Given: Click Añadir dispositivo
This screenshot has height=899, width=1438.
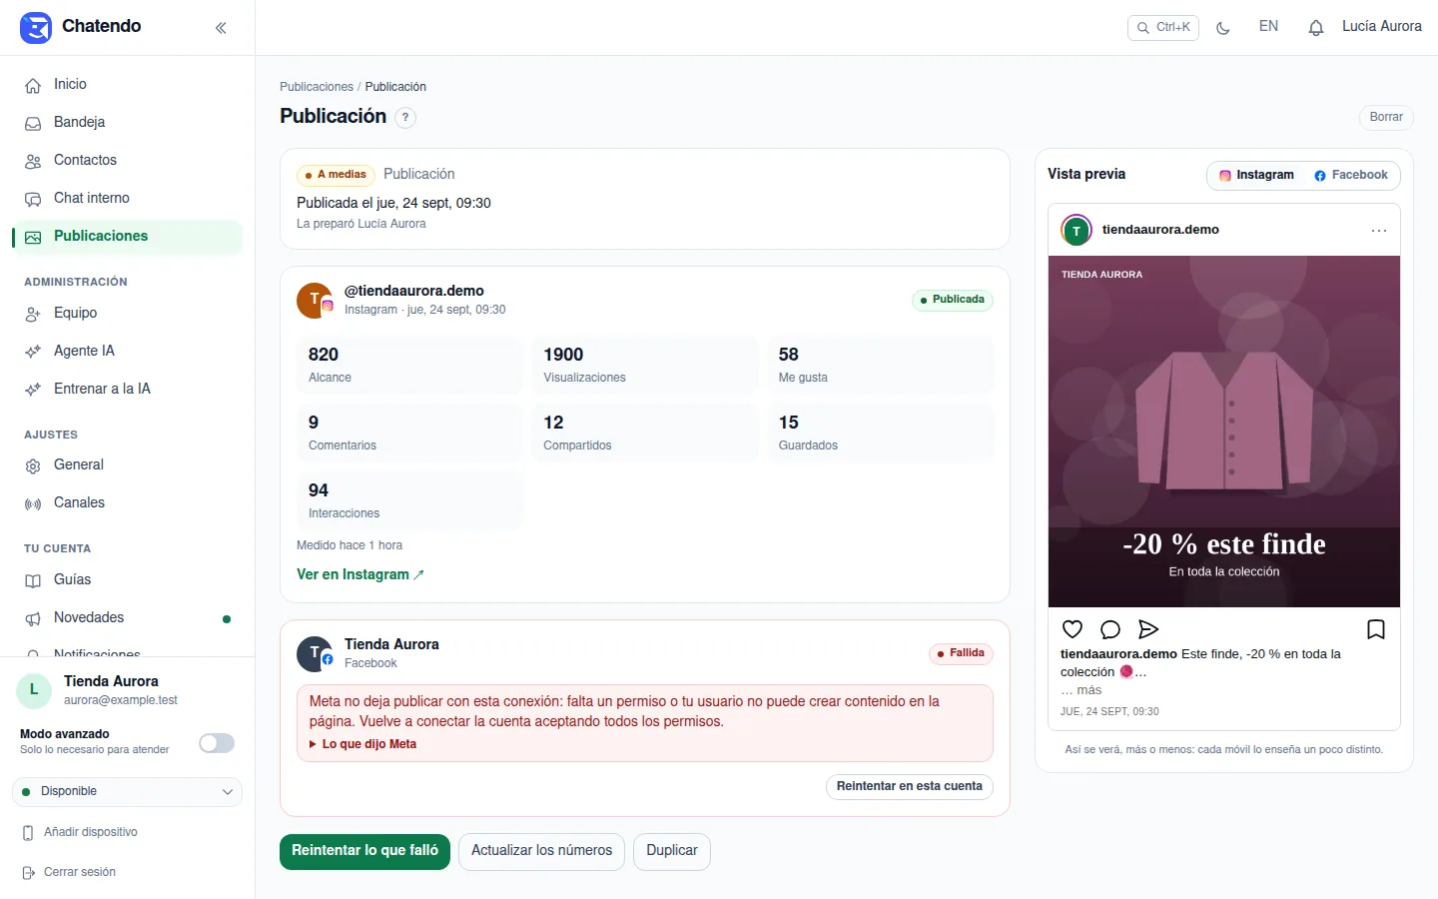Looking at the screenshot, I should (x=80, y=833).
